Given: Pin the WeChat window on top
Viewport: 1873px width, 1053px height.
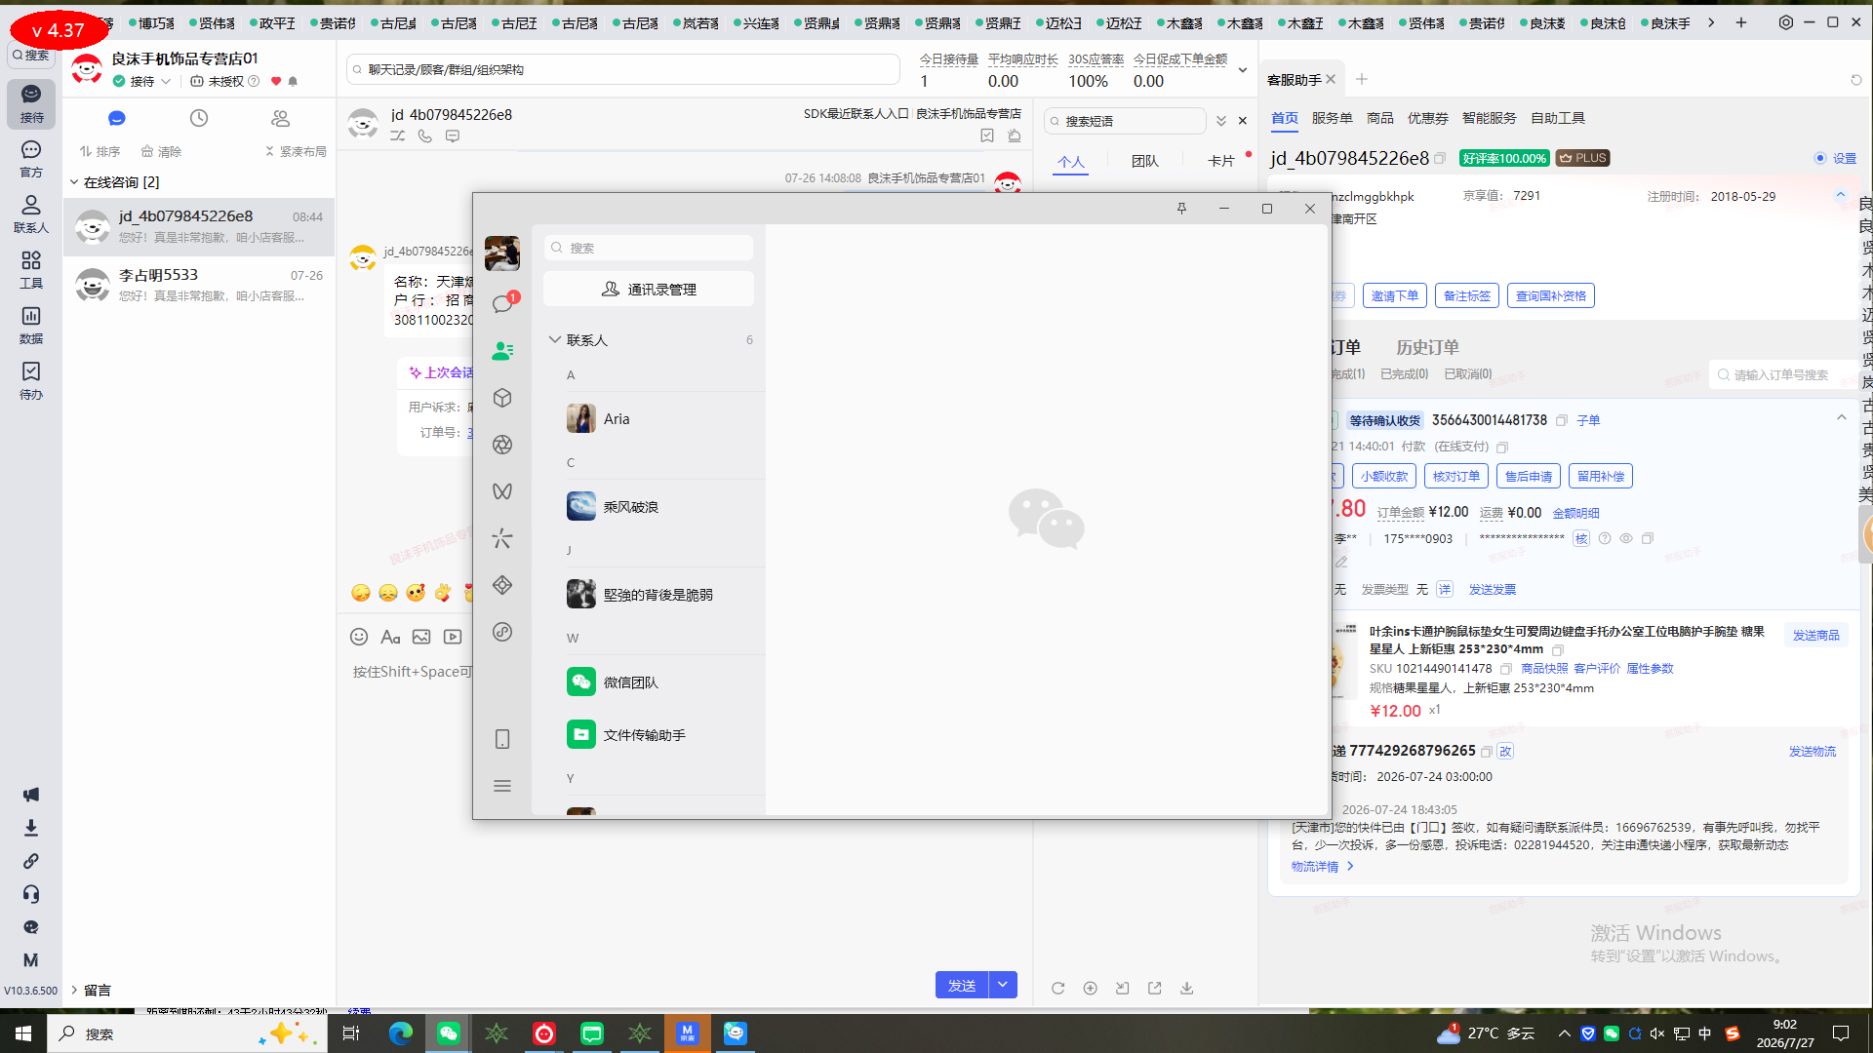Looking at the screenshot, I should click(x=1181, y=209).
